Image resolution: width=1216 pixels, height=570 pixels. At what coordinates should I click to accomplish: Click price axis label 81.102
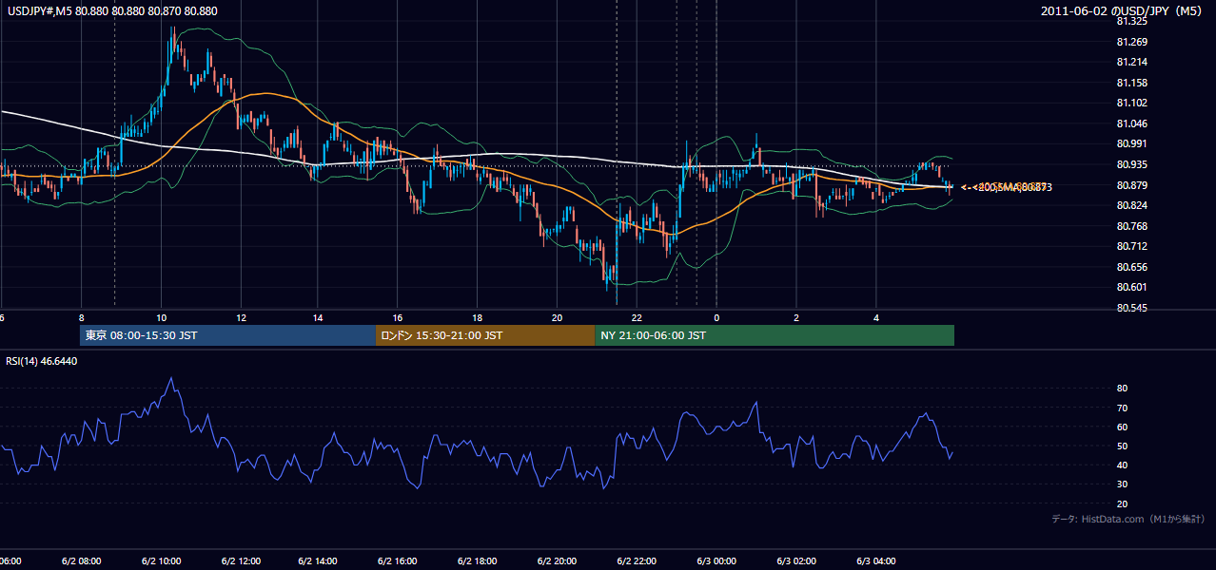1132,104
